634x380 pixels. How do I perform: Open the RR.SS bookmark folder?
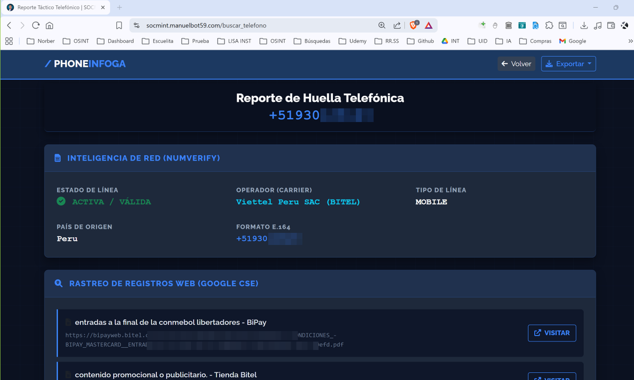pyautogui.click(x=387, y=41)
